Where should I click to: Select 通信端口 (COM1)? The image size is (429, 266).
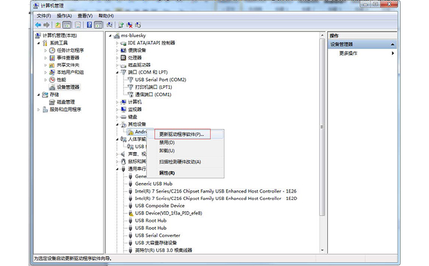pyautogui.click(x=153, y=95)
